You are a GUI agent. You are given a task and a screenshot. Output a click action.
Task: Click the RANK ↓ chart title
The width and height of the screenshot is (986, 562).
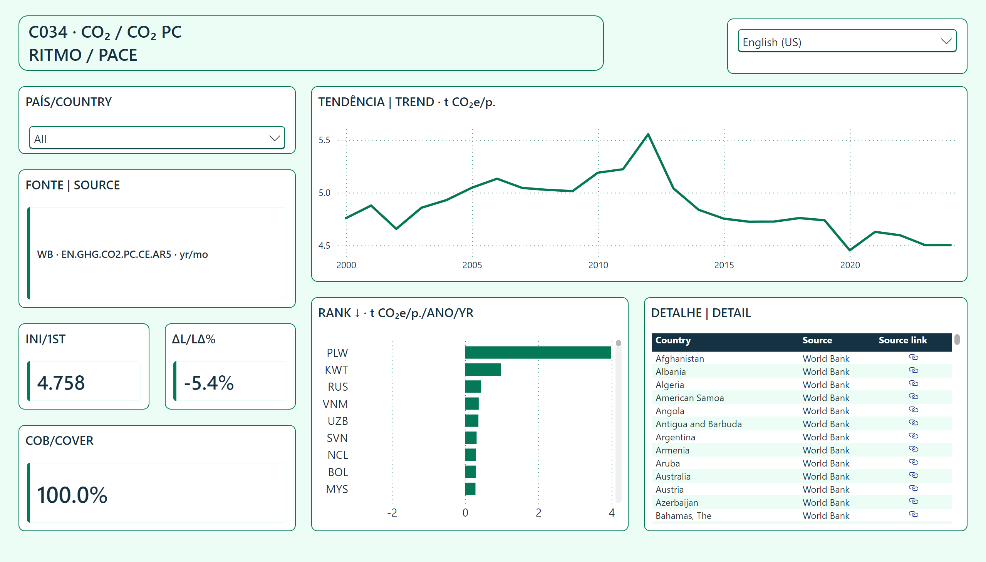pos(396,313)
